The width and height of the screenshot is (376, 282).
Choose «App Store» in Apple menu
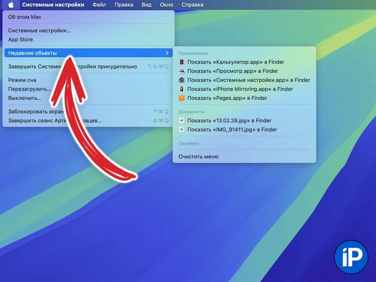pos(88,39)
